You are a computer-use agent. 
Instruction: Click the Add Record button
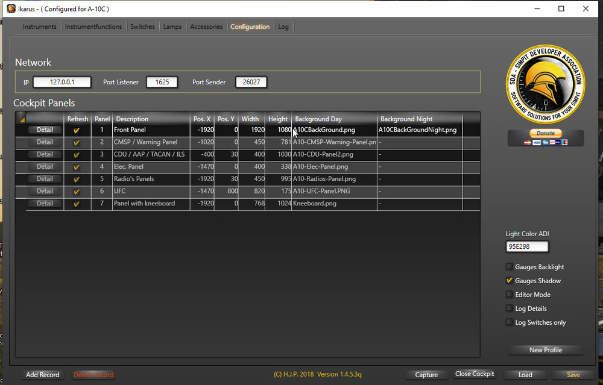(x=43, y=375)
